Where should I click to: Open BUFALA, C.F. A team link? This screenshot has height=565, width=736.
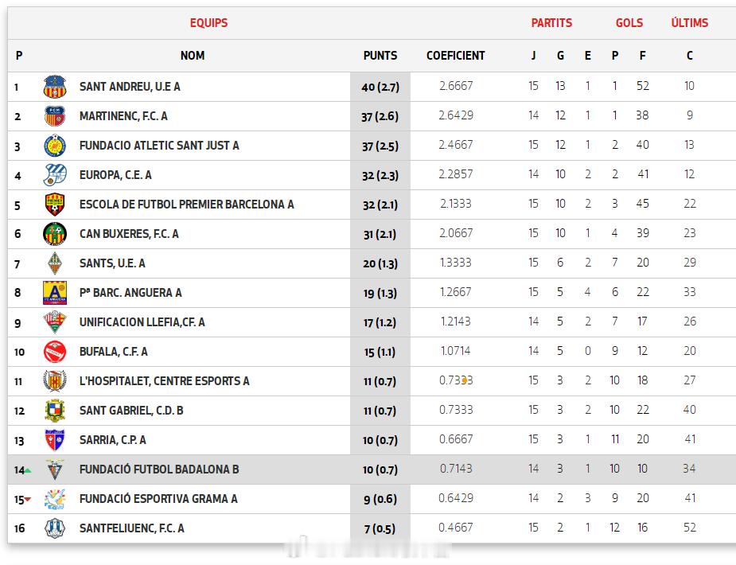click(114, 352)
